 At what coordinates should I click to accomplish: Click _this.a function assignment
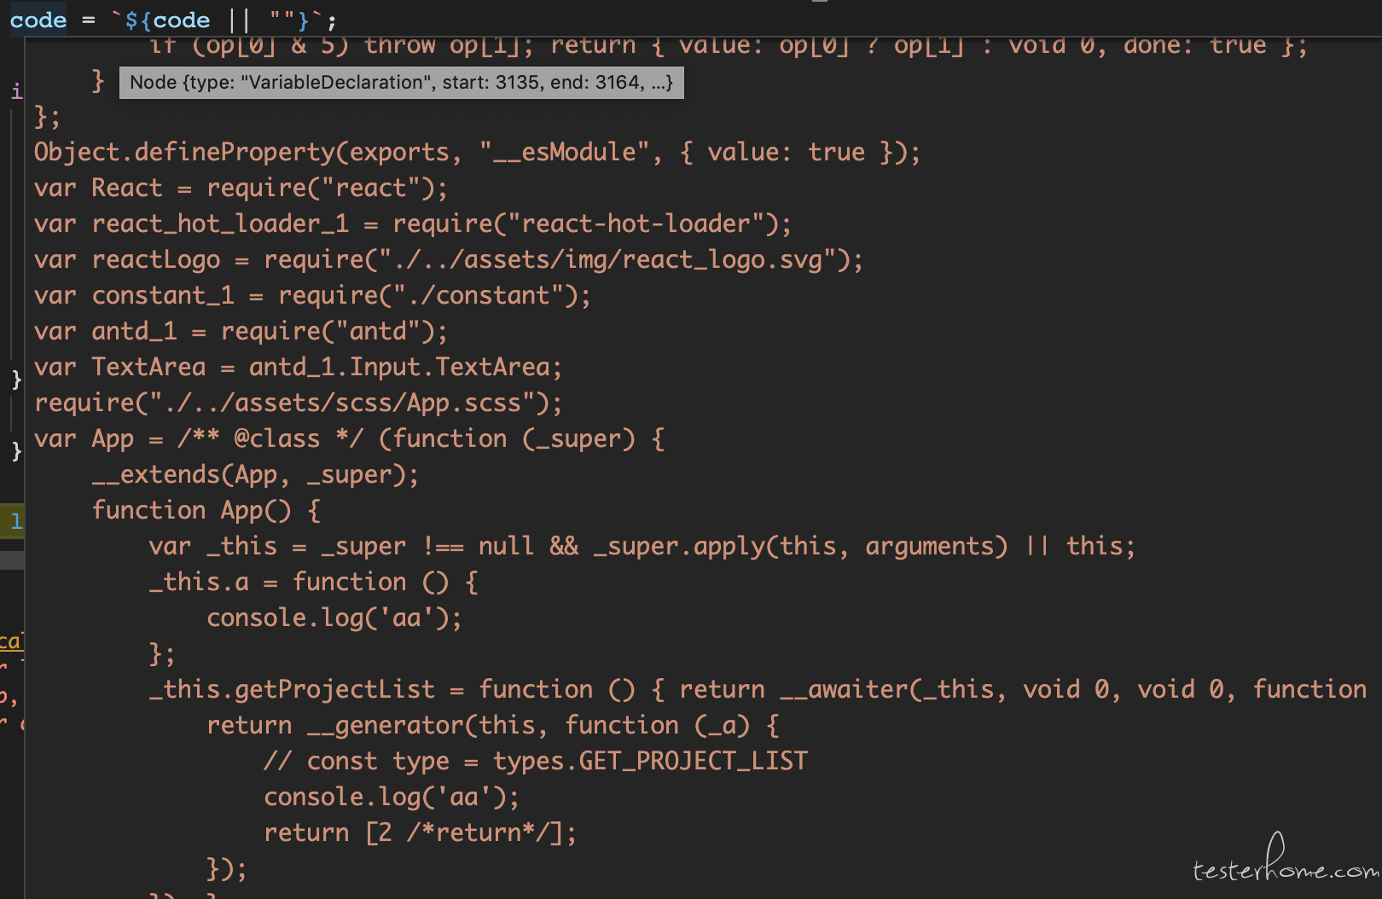point(314,582)
